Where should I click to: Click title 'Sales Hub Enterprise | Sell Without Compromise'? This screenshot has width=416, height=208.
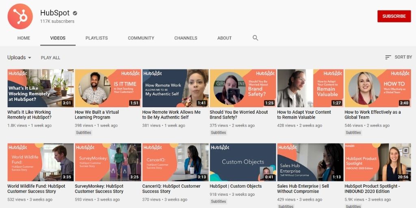[303, 188]
